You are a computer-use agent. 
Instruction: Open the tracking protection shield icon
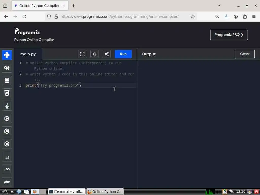point(49,17)
